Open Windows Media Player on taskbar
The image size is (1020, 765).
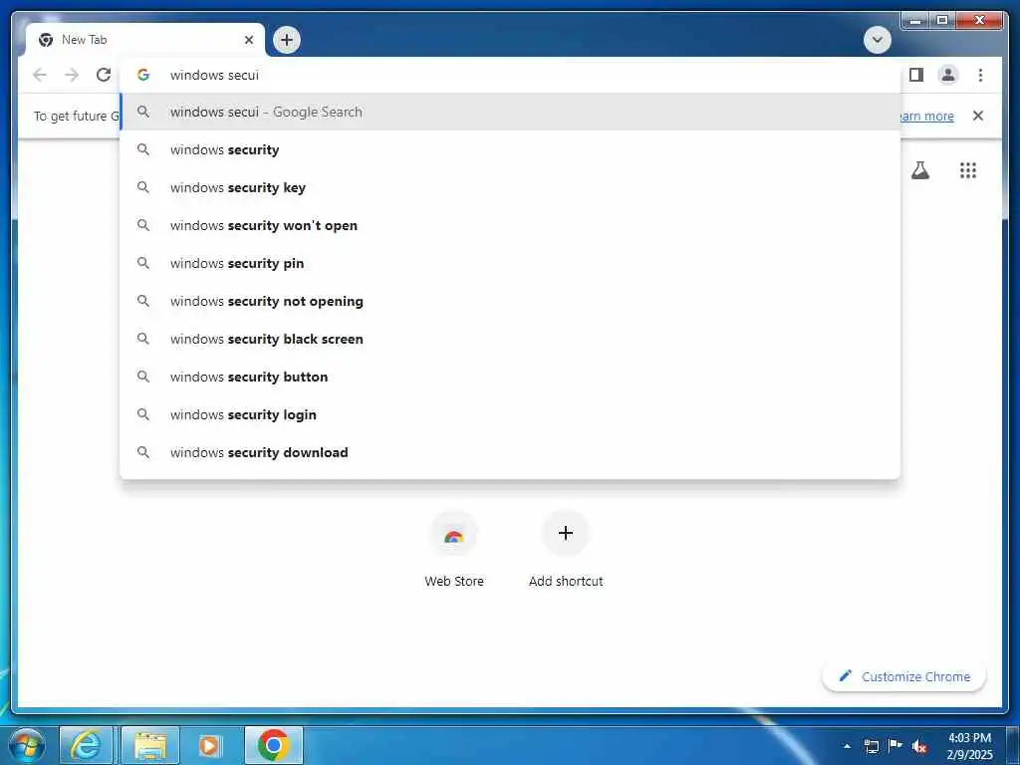tap(211, 745)
